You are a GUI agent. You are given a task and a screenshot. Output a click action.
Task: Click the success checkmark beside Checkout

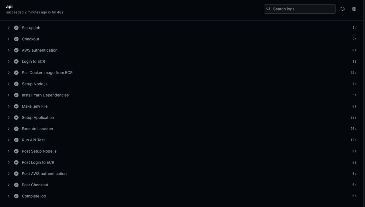(16, 39)
